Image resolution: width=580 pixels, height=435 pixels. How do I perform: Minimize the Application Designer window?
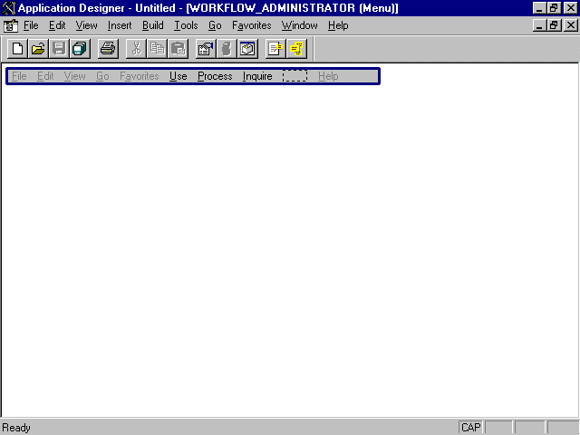[x=539, y=8]
